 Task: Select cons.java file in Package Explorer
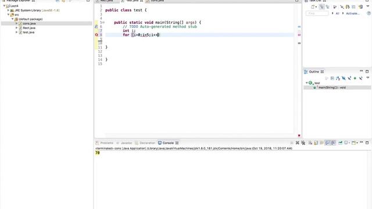pos(29,23)
